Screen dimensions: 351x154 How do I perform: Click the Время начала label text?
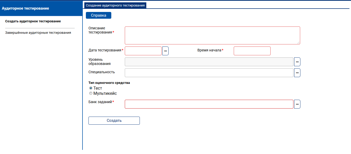(209, 50)
